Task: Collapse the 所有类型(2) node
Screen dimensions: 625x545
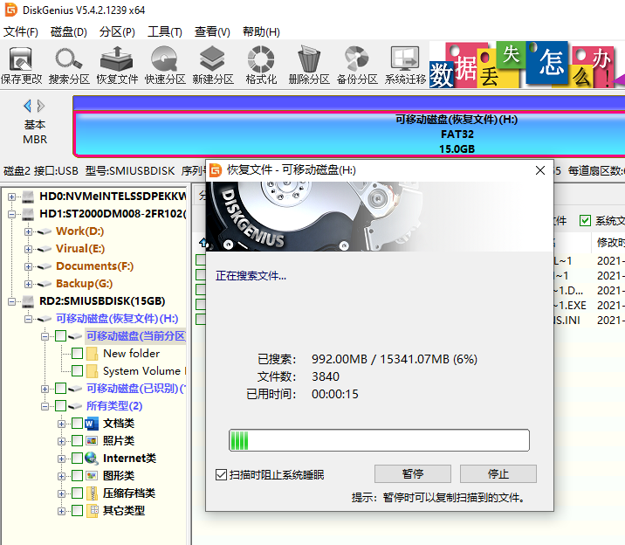Action: click(x=45, y=406)
